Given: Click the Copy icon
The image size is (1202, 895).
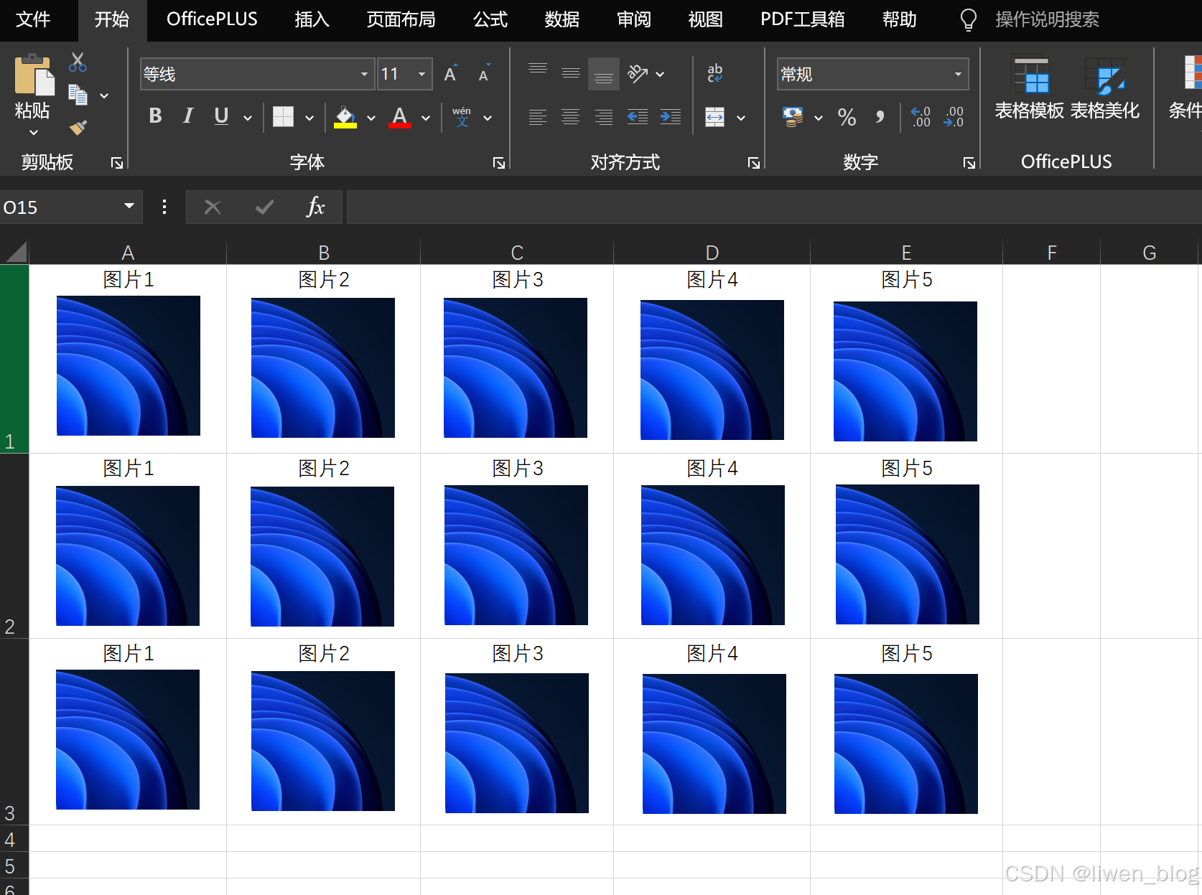Looking at the screenshot, I should pos(78,95).
